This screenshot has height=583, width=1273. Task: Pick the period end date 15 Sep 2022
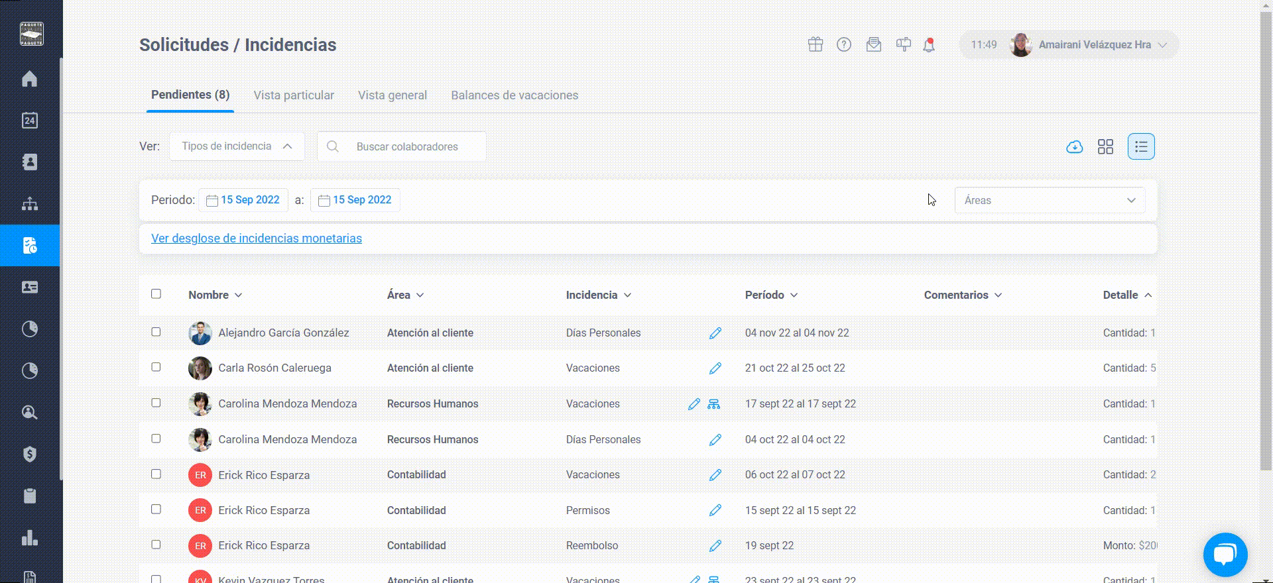pyautogui.click(x=355, y=200)
